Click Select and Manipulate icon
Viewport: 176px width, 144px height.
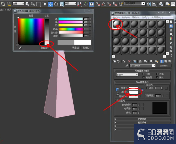(x=86, y=4)
